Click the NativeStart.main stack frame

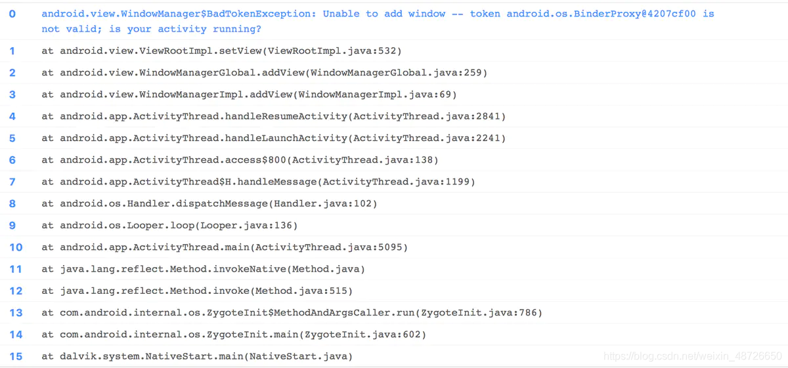point(197,356)
